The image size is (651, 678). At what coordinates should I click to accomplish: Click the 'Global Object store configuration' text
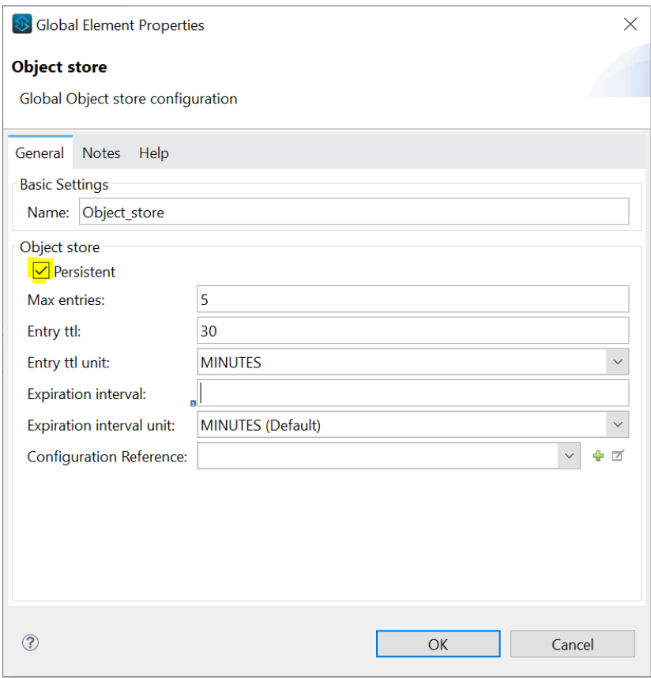point(129,99)
